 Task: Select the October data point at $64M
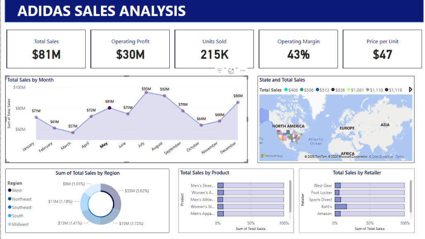click(x=201, y=125)
